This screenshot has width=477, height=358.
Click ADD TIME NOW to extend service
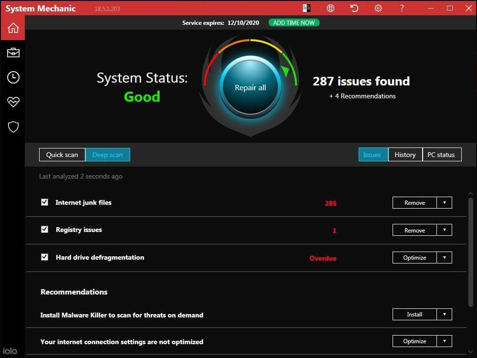(x=294, y=22)
